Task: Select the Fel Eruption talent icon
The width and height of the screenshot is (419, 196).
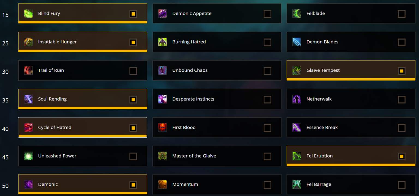Action: click(x=297, y=156)
